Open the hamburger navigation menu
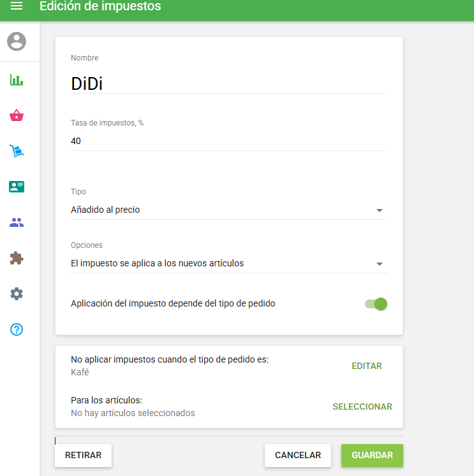Screen dimensions: 474x476 click(x=17, y=6)
